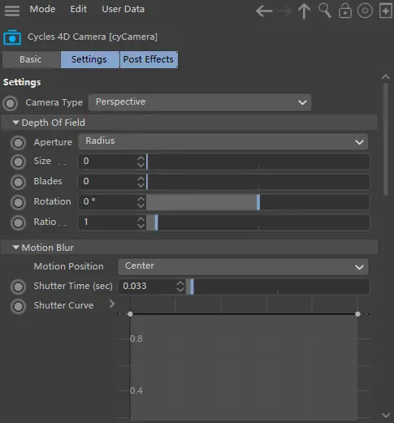Toggle Shutter Curve keyframe dot

pyautogui.click(x=18, y=306)
